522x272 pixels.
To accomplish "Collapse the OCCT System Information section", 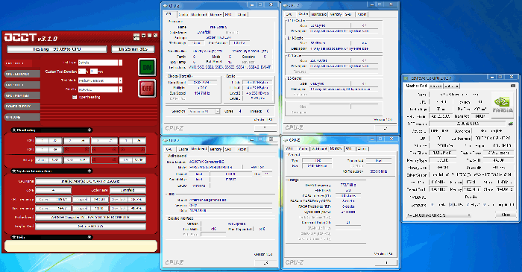I will (x=89, y=171).
